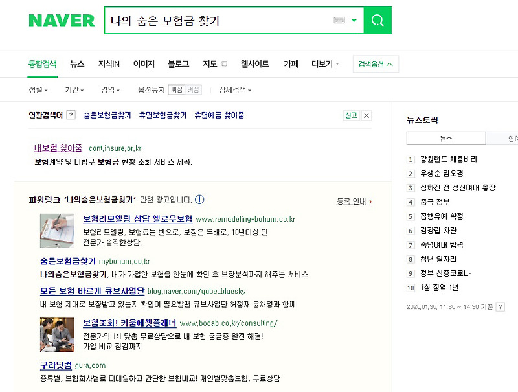Viewport: 518px width, 392px height.
Task: Open news topic 중국 정부
Action: click(434, 202)
